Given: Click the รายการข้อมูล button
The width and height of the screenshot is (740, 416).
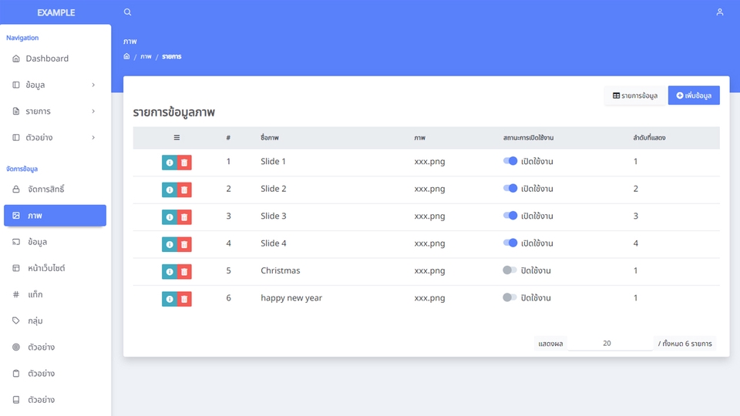Looking at the screenshot, I should 635,96.
